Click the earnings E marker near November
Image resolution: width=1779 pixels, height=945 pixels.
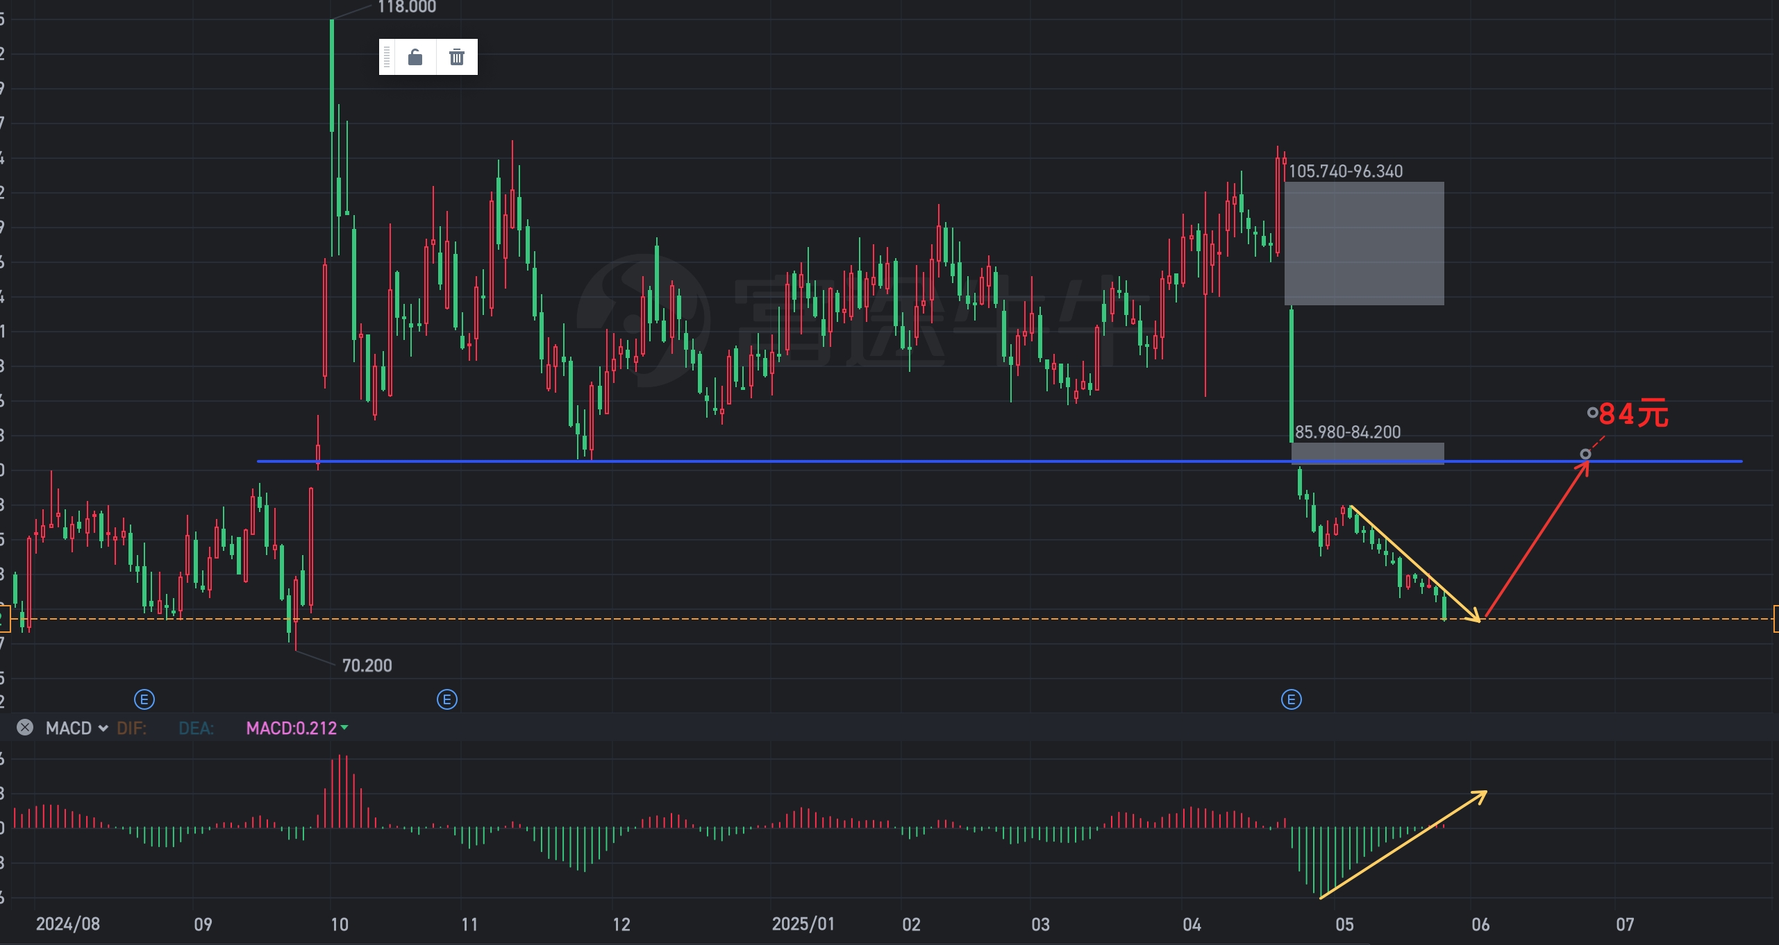446,699
